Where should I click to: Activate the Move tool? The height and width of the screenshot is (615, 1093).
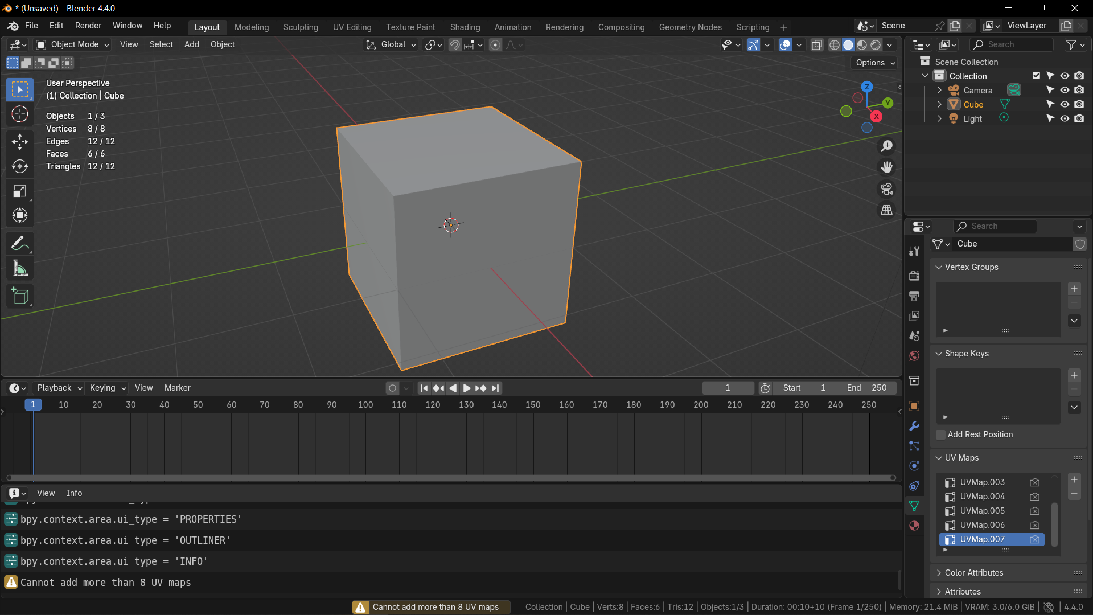pos(20,141)
